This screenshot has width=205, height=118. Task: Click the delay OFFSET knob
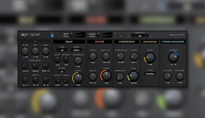click(x=66, y=59)
